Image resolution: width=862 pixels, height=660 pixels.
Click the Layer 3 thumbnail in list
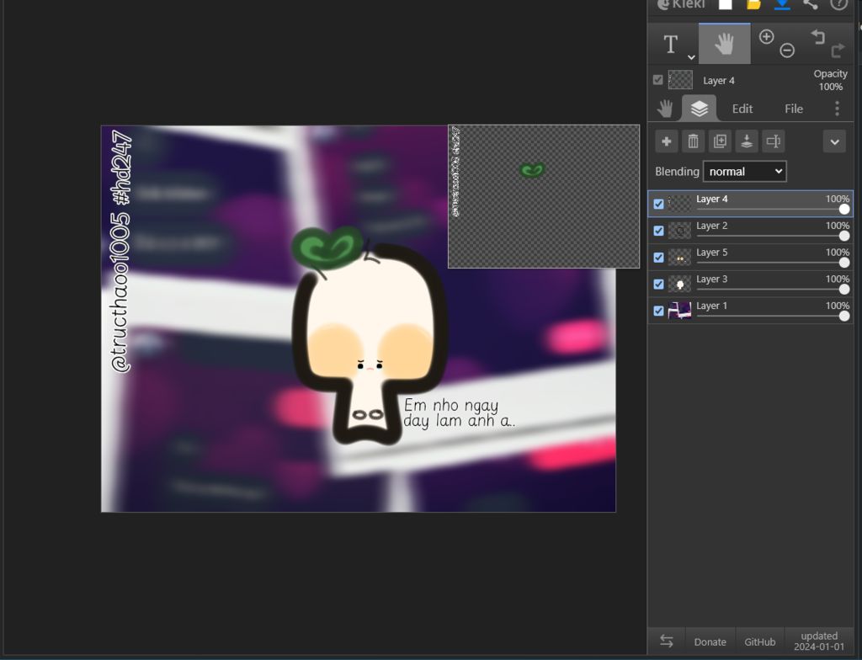(679, 284)
